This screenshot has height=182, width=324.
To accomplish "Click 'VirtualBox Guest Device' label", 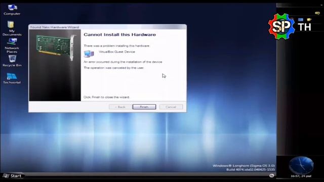I will [x=117, y=52].
